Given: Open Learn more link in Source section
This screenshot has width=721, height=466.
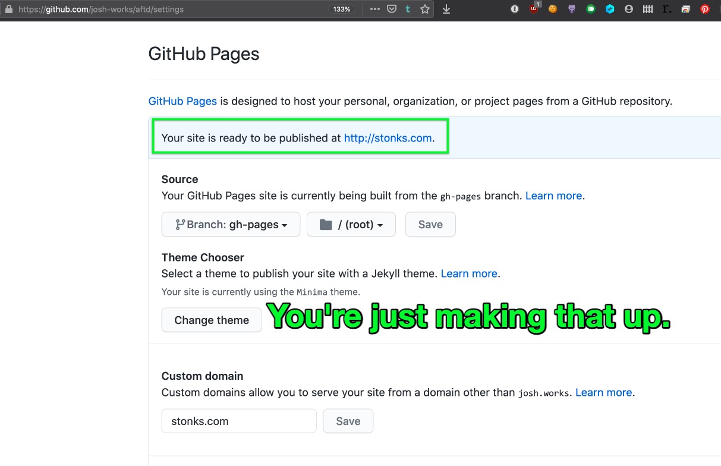Looking at the screenshot, I should click(x=554, y=196).
